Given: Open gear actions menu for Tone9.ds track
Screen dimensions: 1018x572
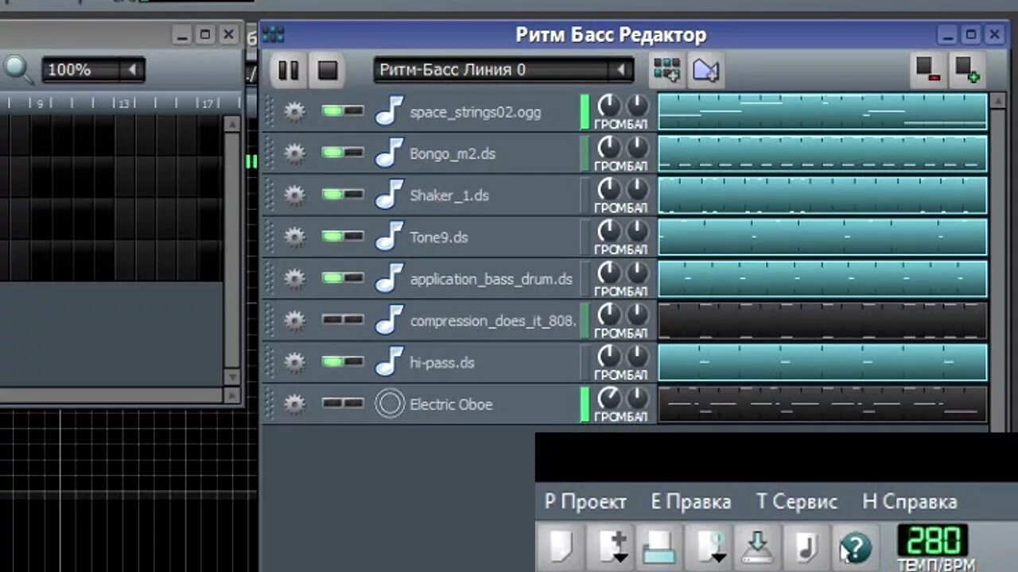Looking at the screenshot, I should point(294,237).
